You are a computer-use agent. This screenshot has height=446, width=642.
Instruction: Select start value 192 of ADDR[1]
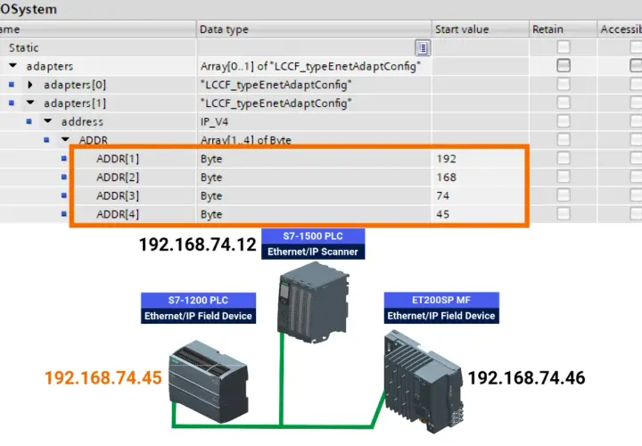[x=447, y=159]
